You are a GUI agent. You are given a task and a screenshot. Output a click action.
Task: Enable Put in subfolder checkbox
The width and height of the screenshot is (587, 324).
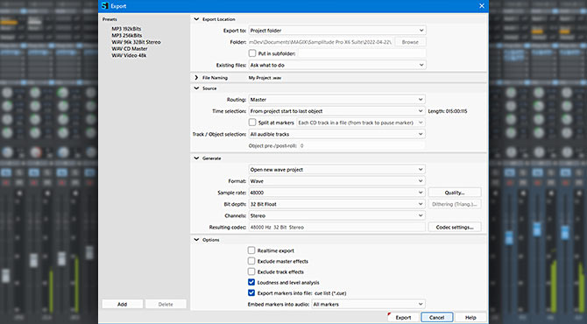252,53
